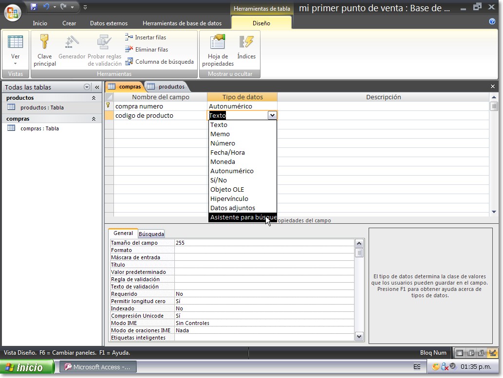The image size is (503, 378).
Task: Open the Todas las tablas dropdown
Action: pyautogui.click(x=87, y=87)
